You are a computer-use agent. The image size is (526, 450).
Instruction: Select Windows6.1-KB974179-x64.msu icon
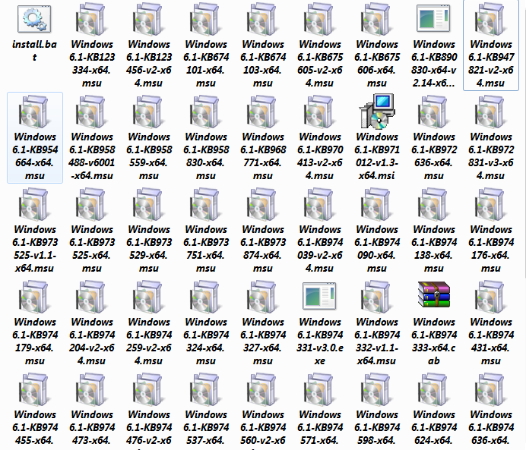tap(34, 297)
